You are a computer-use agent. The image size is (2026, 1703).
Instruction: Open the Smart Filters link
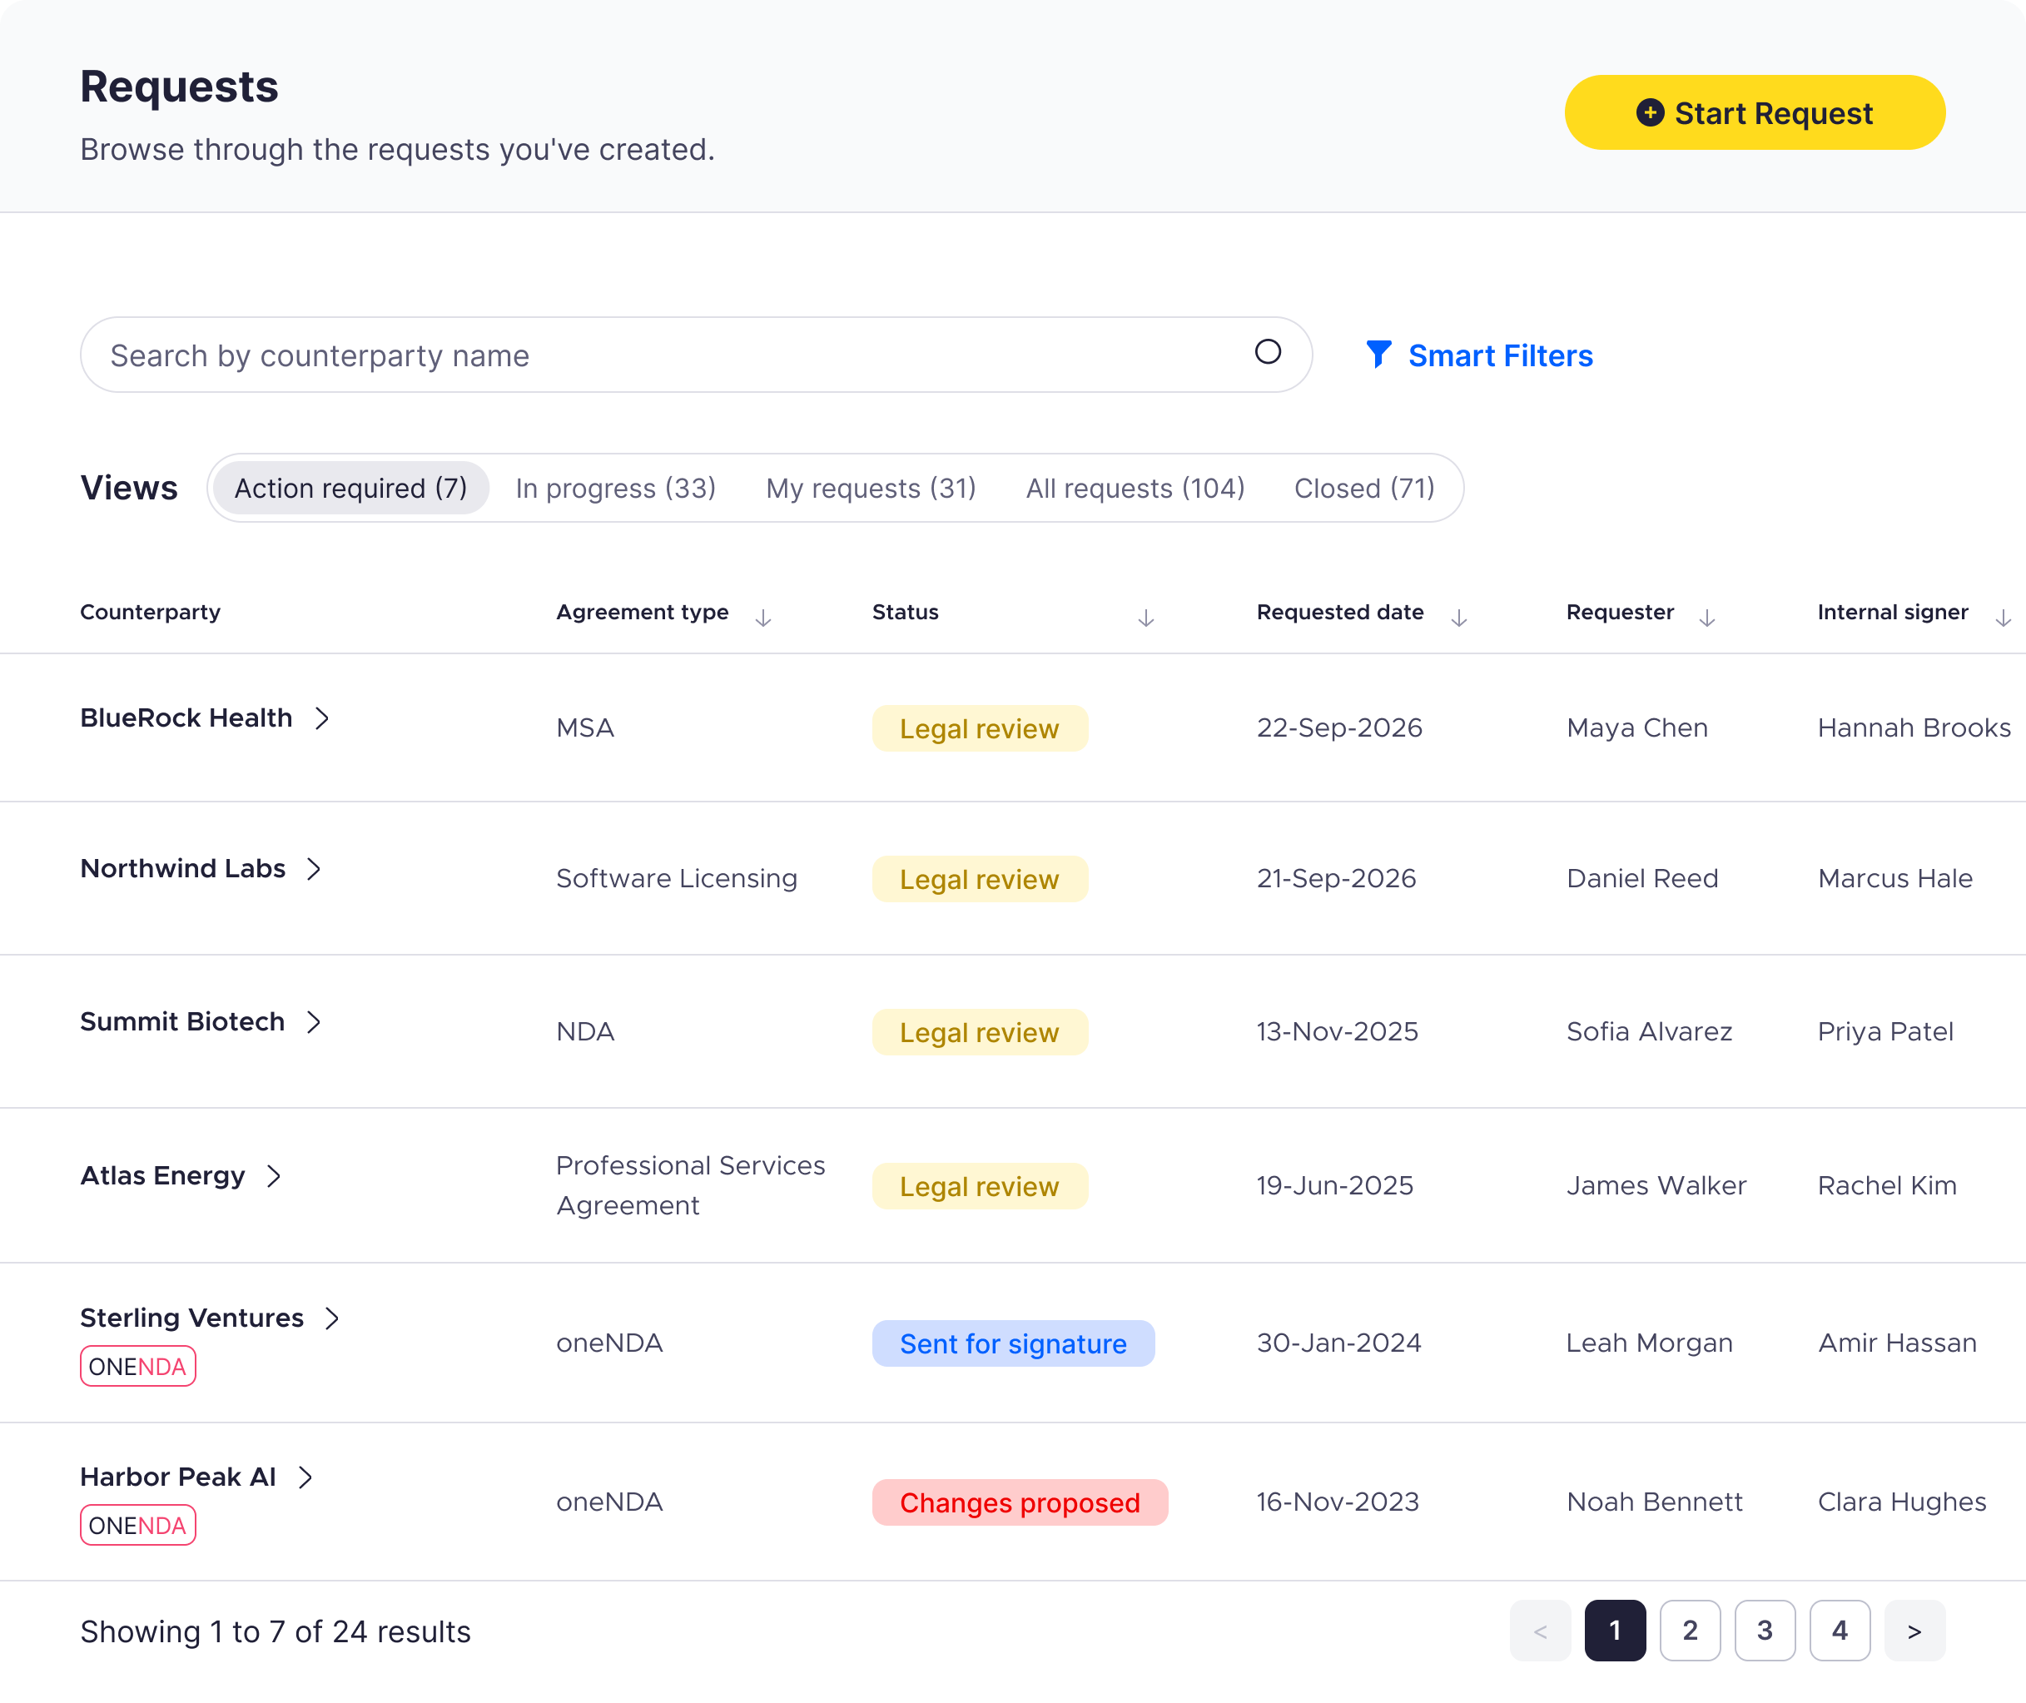pyautogui.click(x=1480, y=355)
